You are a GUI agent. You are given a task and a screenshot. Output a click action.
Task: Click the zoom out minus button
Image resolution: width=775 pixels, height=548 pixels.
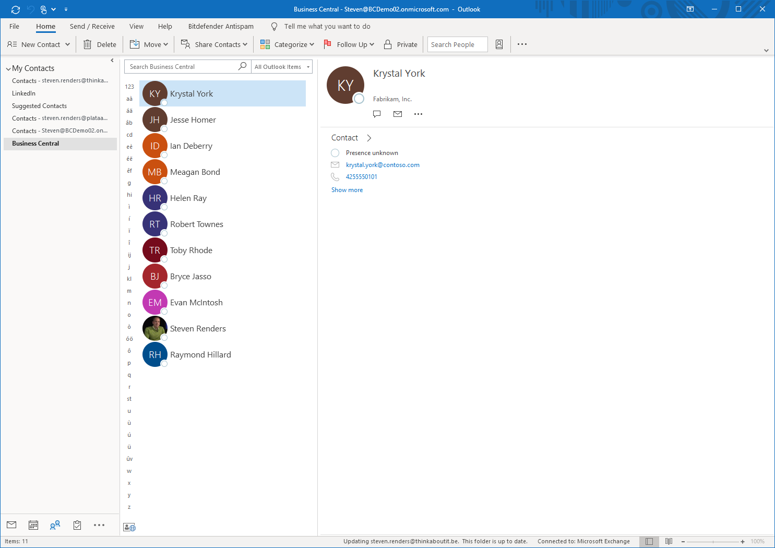[683, 541]
